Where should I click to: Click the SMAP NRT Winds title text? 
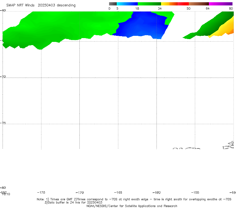(20, 5)
